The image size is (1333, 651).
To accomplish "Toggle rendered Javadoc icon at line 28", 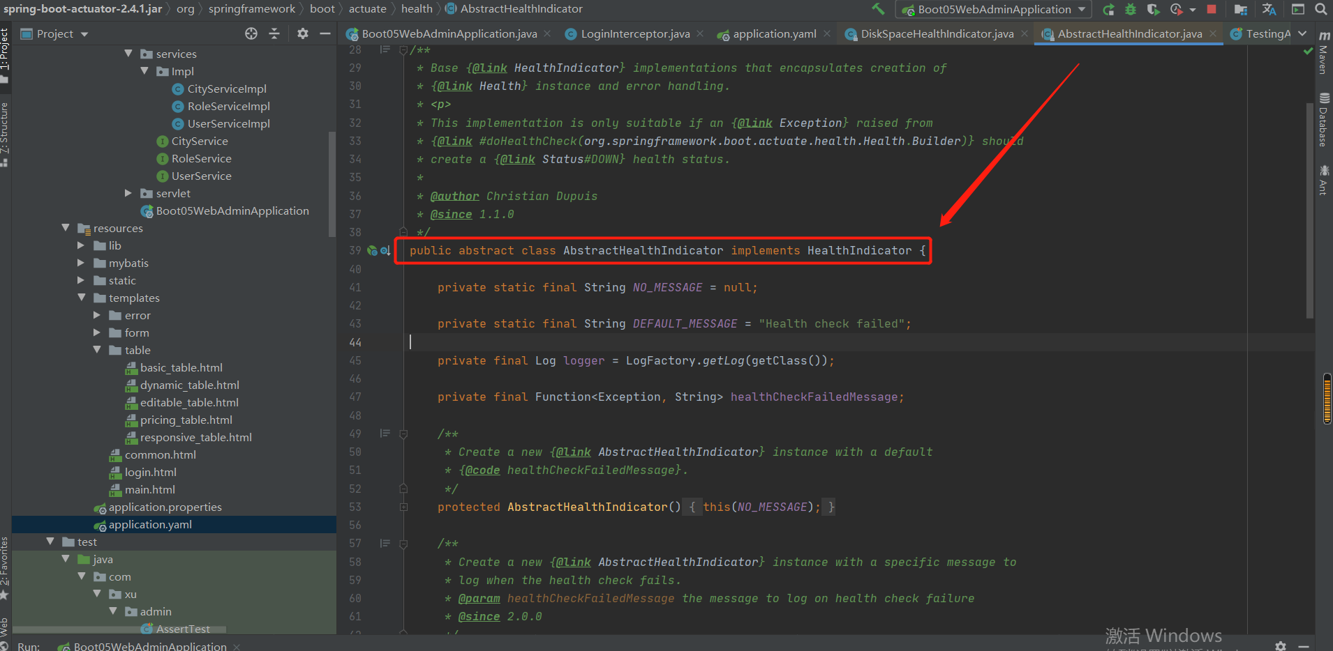I will point(385,49).
